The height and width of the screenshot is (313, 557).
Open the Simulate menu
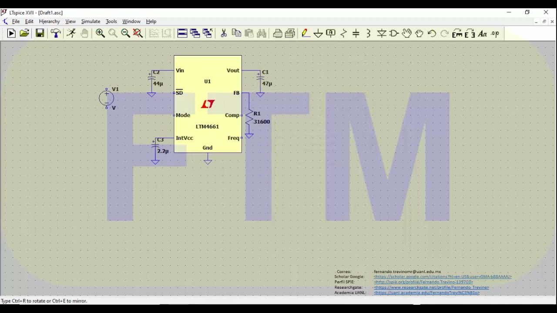pos(91,21)
